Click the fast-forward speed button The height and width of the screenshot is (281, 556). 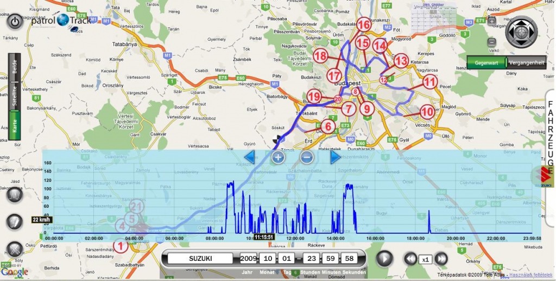coord(441,259)
